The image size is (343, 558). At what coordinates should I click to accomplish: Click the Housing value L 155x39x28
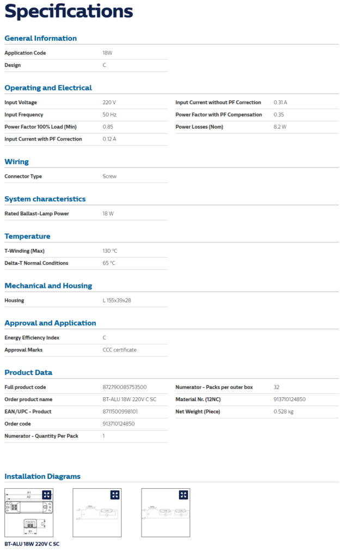coord(118,300)
